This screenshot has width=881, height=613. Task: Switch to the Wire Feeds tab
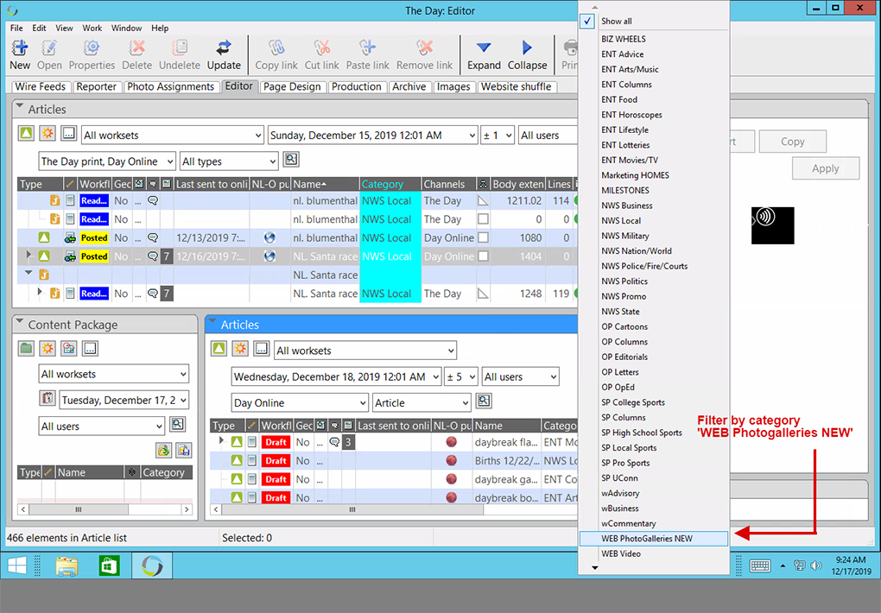(41, 86)
